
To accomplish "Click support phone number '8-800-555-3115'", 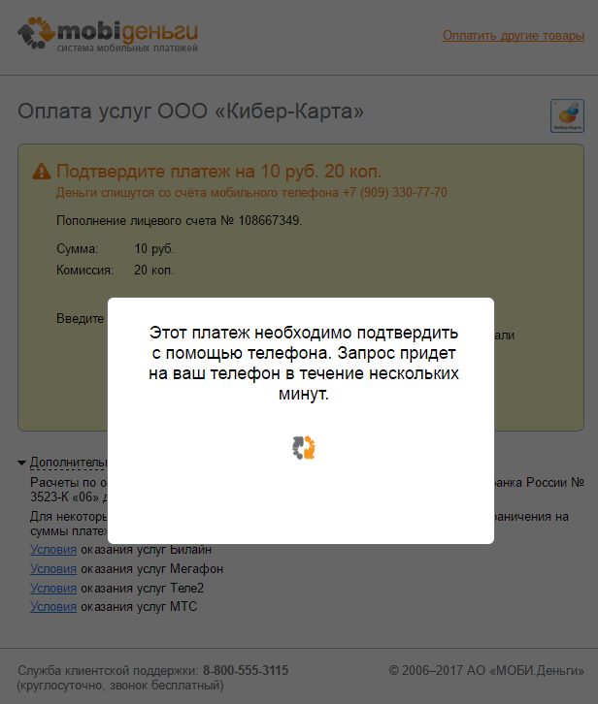I will point(246,670).
